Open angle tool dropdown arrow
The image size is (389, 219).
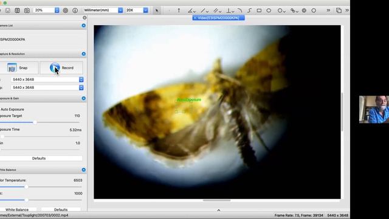(194, 11)
